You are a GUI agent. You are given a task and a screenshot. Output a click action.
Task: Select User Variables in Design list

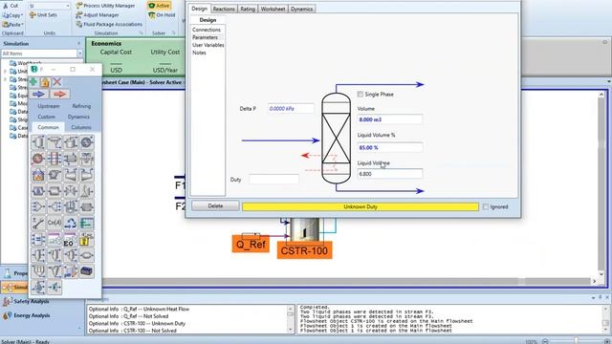click(x=208, y=45)
